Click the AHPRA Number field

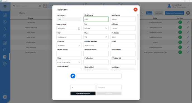[x=96, y=45]
